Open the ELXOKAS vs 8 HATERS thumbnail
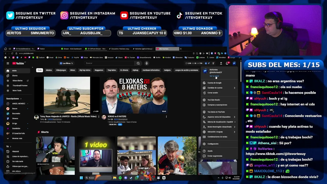 135,95
